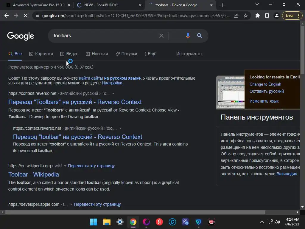The height and width of the screenshot is (229, 305).
Task: Click Перевести эту страницу for developer.apple.com
Action: coord(97,204)
